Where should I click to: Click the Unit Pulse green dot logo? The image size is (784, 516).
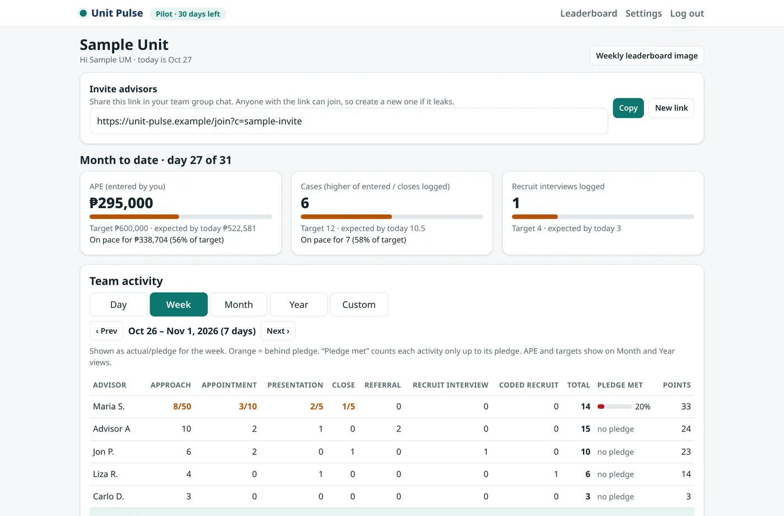pyautogui.click(x=83, y=13)
